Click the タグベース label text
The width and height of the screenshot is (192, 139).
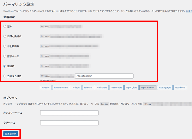(9, 123)
